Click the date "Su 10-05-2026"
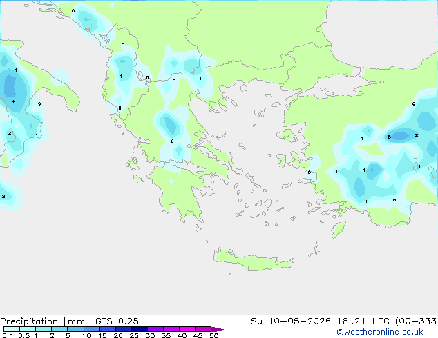The image size is (438, 338). (291, 321)
